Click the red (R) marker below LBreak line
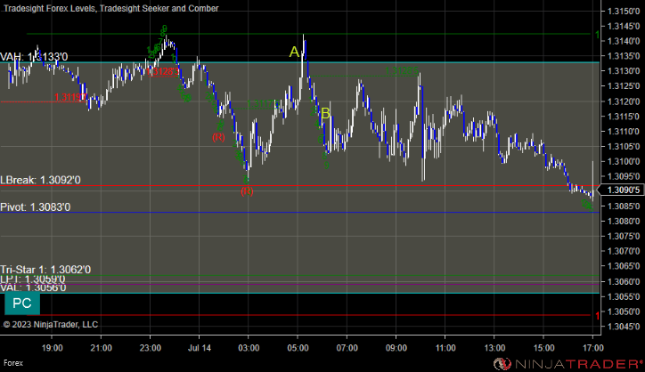Viewport: 645px width, 372px height. 247,191
